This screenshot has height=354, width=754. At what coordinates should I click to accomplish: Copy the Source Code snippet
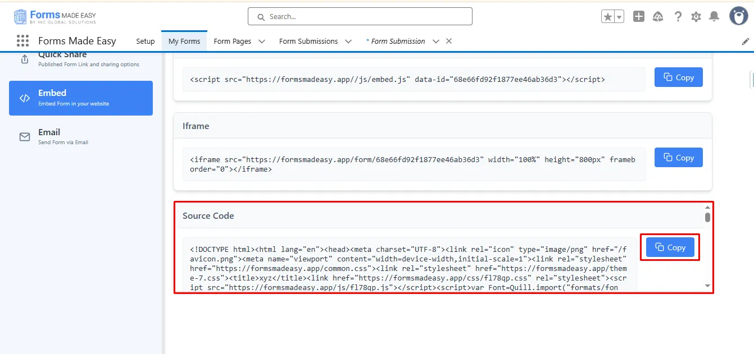tap(670, 247)
